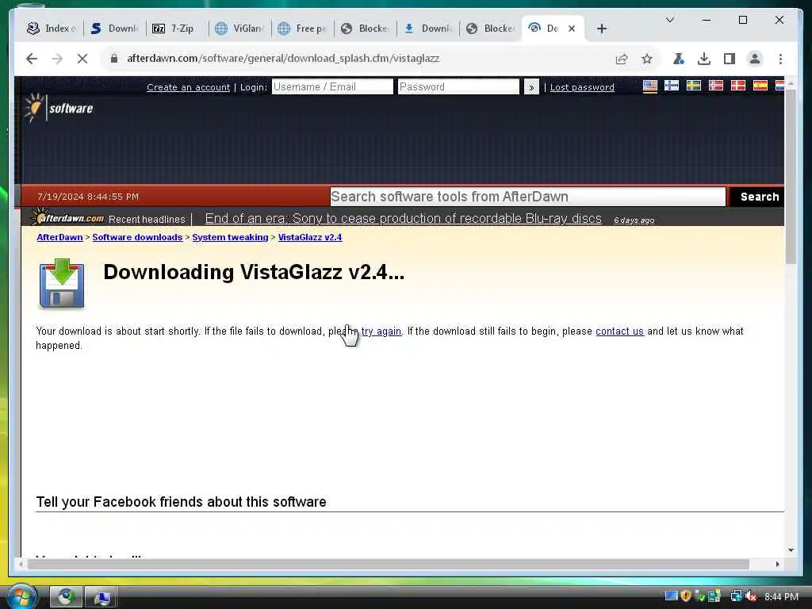This screenshot has width=812, height=609.
Task: Open the Chrome three-dot menu
Action: (780, 59)
